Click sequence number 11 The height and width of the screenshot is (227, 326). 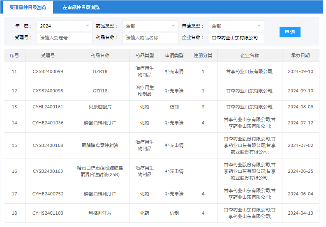pos(14,71)
